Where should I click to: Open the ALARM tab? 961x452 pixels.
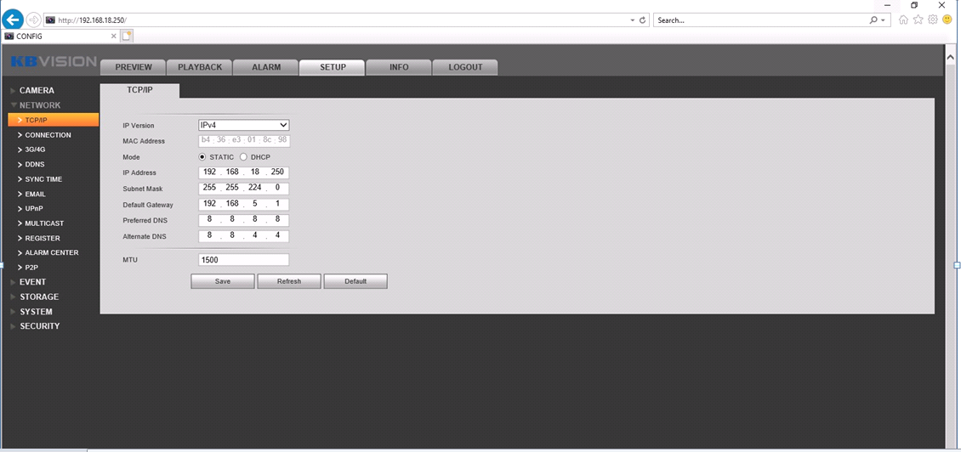(265, 67)
